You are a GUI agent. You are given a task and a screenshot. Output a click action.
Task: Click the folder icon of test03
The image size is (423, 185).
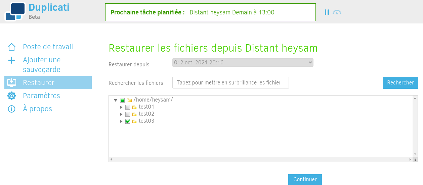pyautogui.click(x=135, y=121)
